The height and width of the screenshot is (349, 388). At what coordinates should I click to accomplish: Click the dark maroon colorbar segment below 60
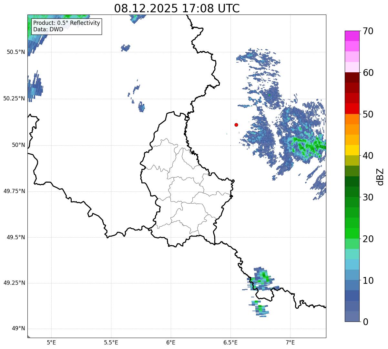(x=352, y=77)
